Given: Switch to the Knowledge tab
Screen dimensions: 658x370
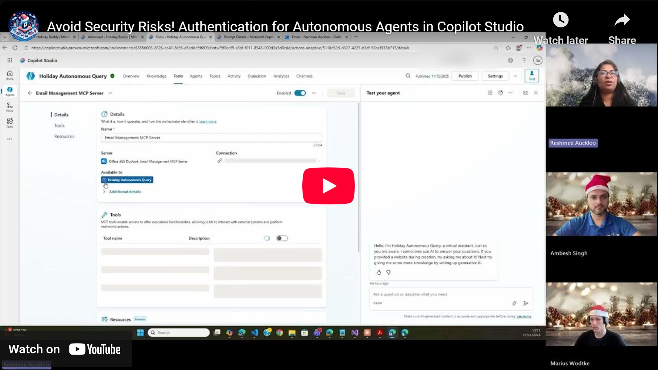Looking at the screenshot, I should coord(156,76).
